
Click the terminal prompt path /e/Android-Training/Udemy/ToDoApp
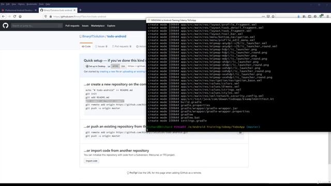click(216, 127)
